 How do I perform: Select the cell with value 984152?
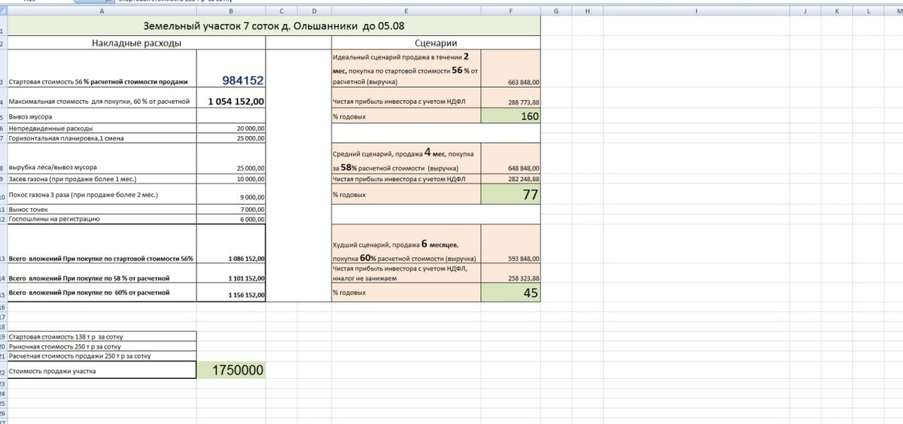pyautogui.click(x=231, y=68)
